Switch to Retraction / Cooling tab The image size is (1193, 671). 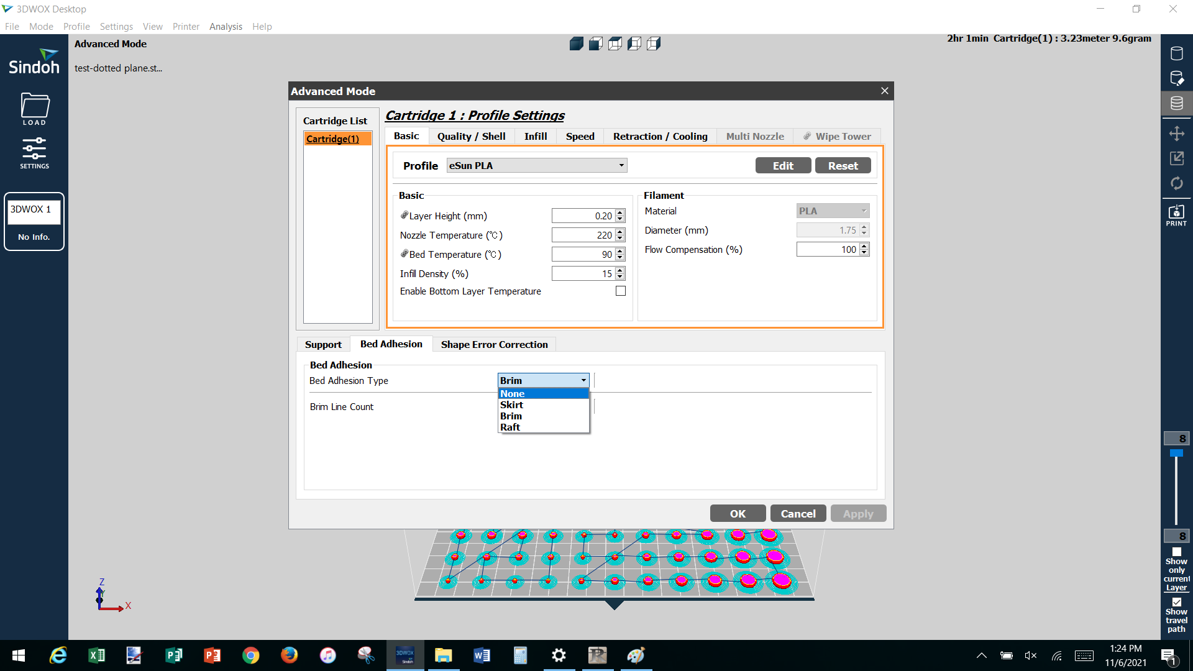tap(660, 136)
